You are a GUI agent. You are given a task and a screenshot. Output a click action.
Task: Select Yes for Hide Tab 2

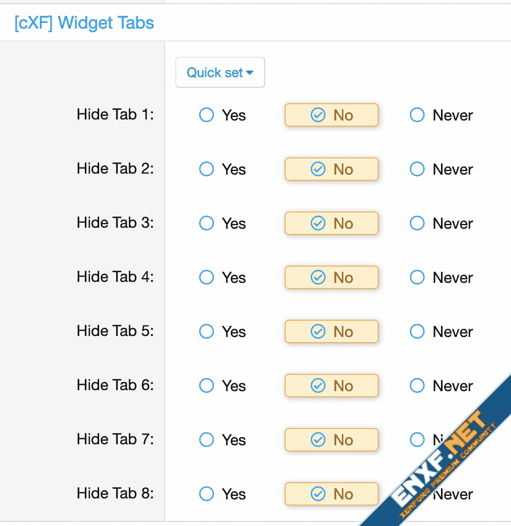click(x=206, y=170)
